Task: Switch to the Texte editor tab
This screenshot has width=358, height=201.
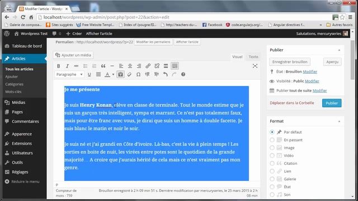Action: pos(253,57)
